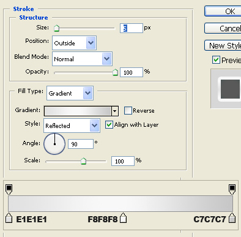This screenshot has width=241, height=237.
Task: Click the Scale slider handle
Action: [x=83, y=161]
